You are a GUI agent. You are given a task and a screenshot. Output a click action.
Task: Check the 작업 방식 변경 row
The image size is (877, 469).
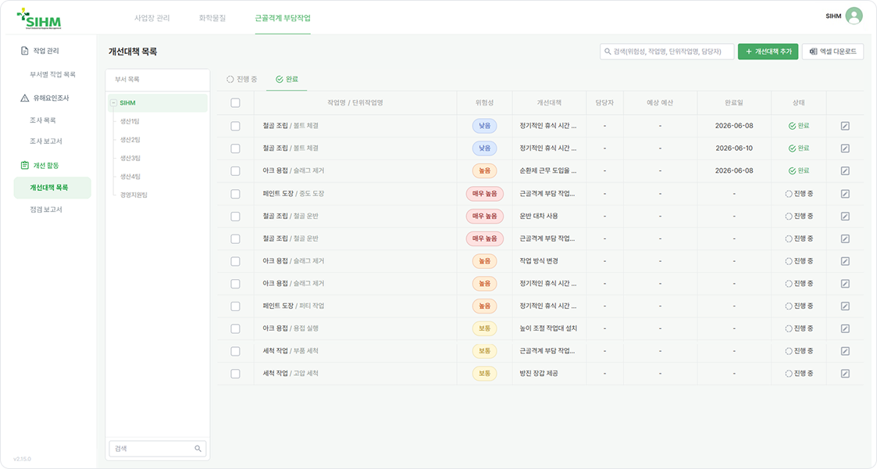pos(236,261)
